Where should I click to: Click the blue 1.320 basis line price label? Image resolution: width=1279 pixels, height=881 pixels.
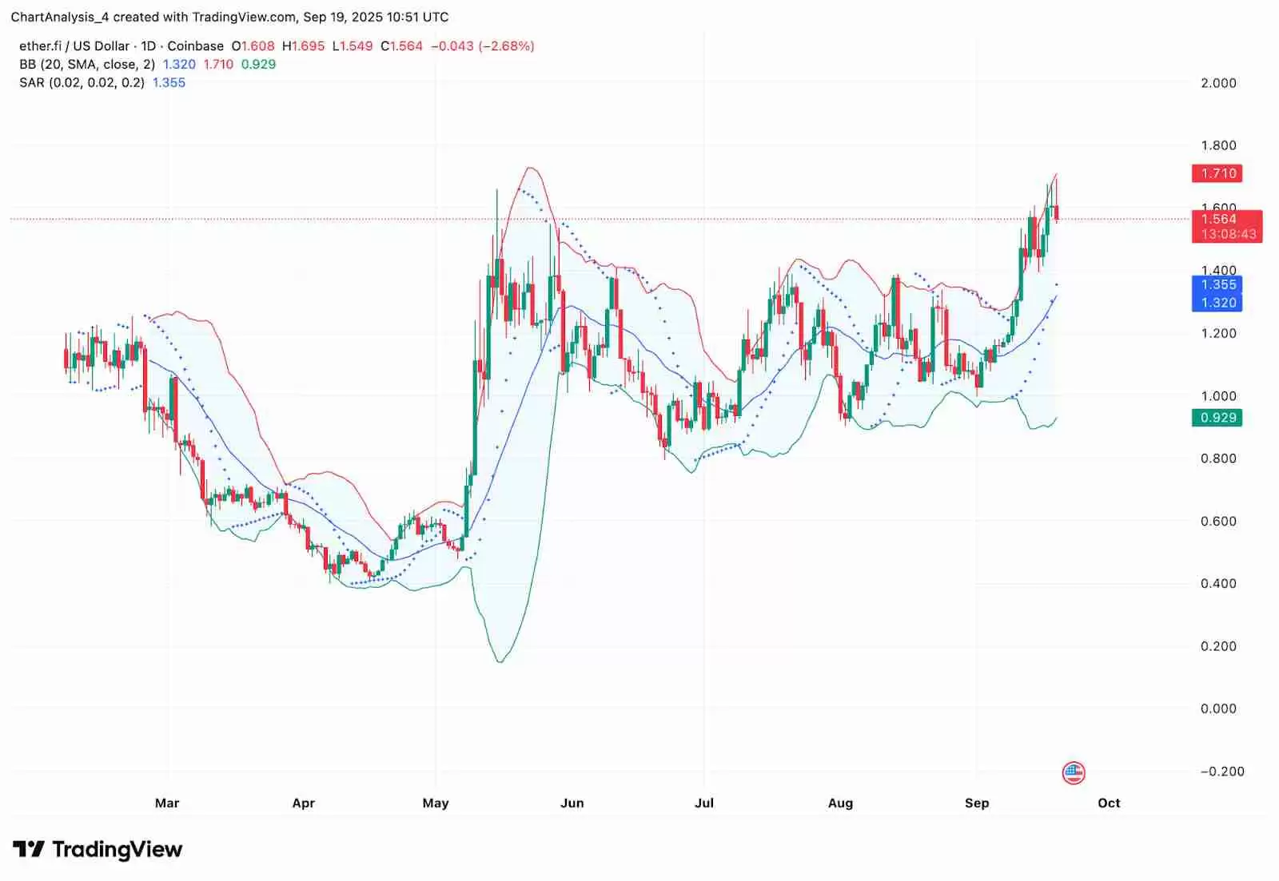(1218, 304)
